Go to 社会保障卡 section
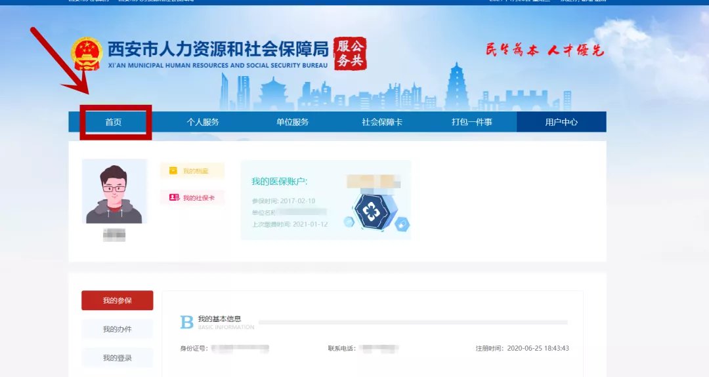This screenshot has height=377, width=709. [x=382, y=122]
